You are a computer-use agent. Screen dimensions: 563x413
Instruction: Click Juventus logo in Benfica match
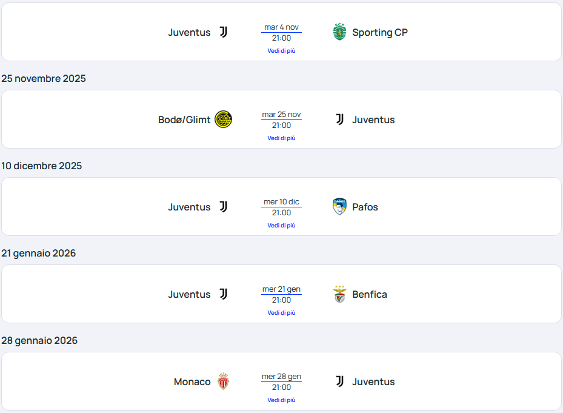point(223,294)
